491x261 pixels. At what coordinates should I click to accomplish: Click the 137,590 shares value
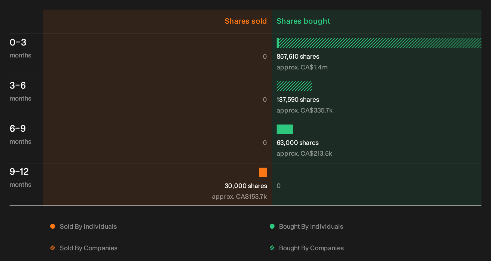[x=298, y=100]
